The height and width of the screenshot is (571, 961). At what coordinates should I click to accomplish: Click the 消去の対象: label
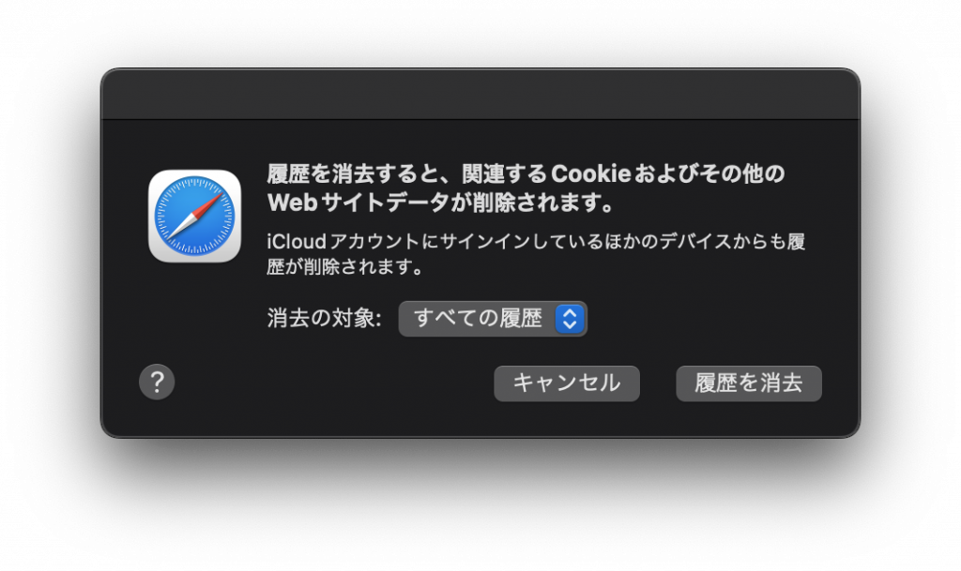[x=324, y=318]
